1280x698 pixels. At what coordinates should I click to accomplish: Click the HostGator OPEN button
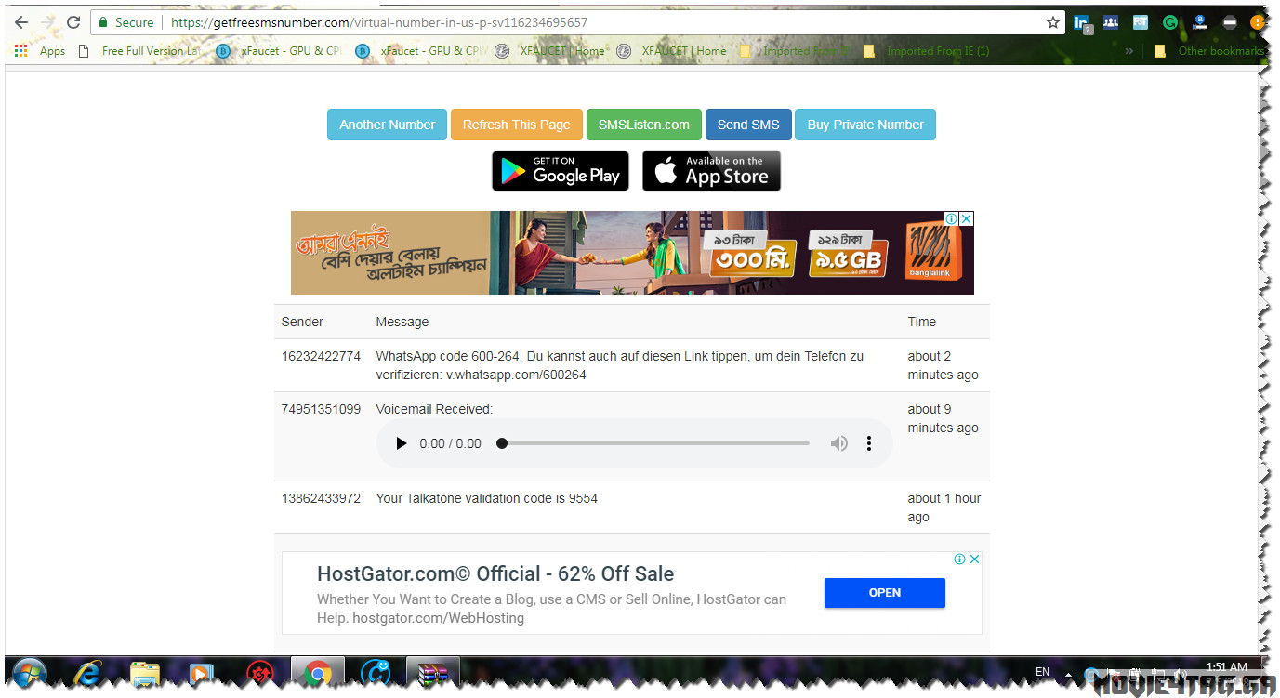pyautogui.click(x=885, y=593)
